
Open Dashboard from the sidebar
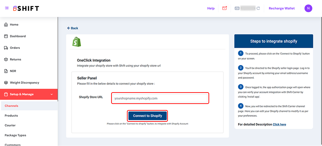(x=17, y=36)
